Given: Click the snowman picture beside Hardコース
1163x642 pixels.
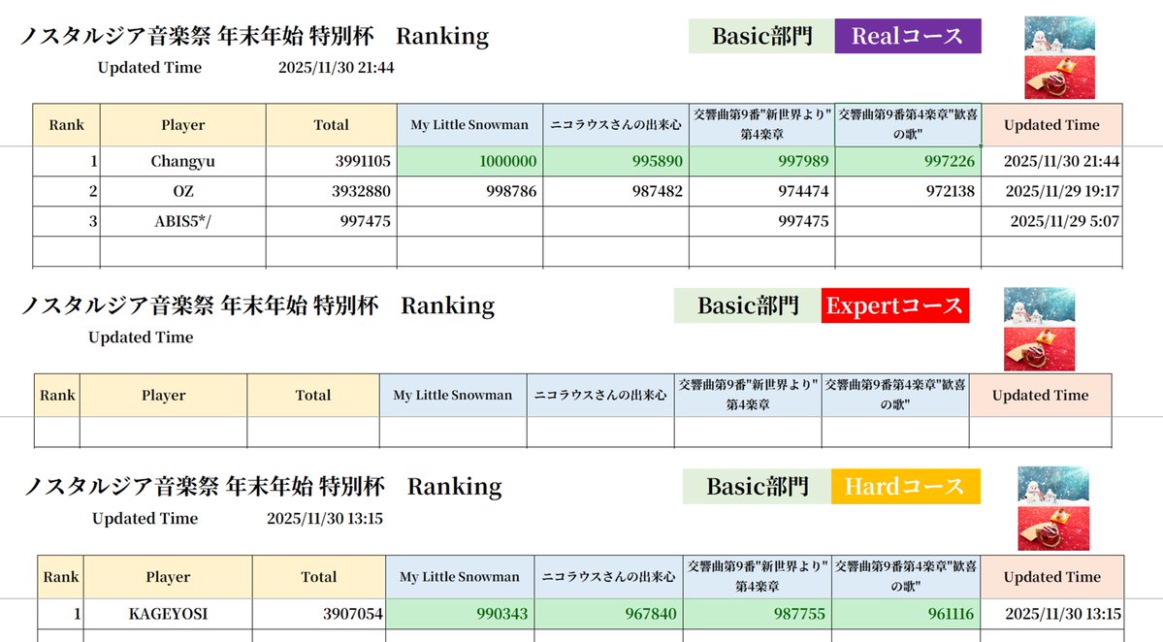Looking at the screenshot, I should (x=1053, y=485).
